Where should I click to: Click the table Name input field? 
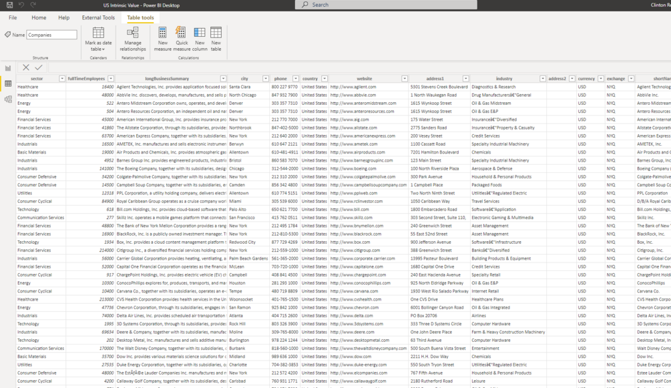tap(52, 35)
